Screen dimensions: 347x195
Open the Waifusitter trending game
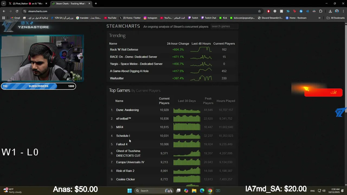117,78
